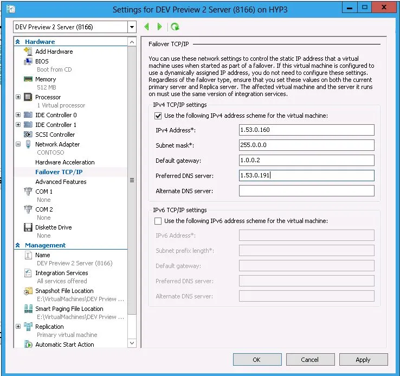400x376 pixels.
Task: Select the Failover TCP/IP item
Action: click(59, 172)
